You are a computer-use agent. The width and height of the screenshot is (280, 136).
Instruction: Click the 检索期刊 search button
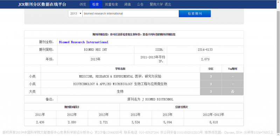click(195, 14)
